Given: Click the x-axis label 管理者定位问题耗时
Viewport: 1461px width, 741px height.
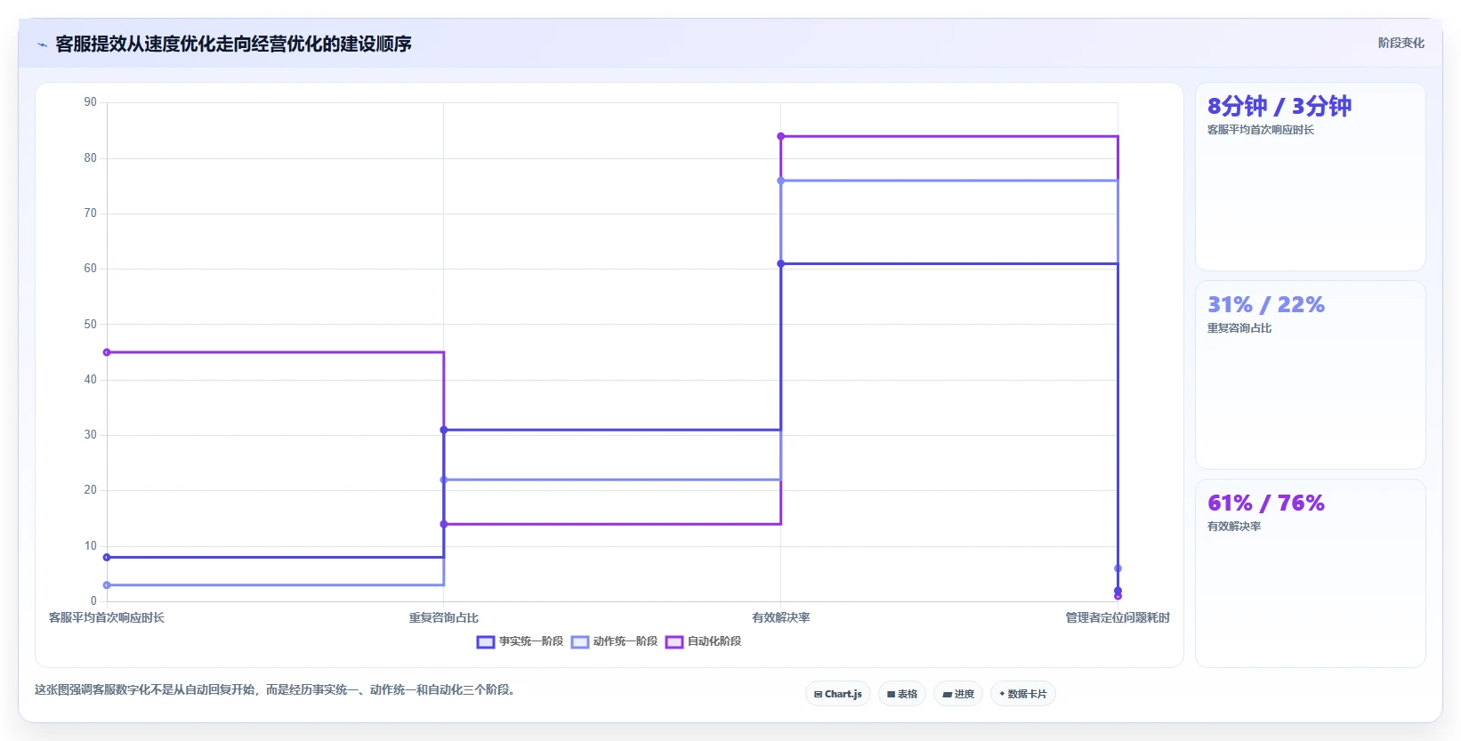Looking at the screenshot, I should (1118, 617).
